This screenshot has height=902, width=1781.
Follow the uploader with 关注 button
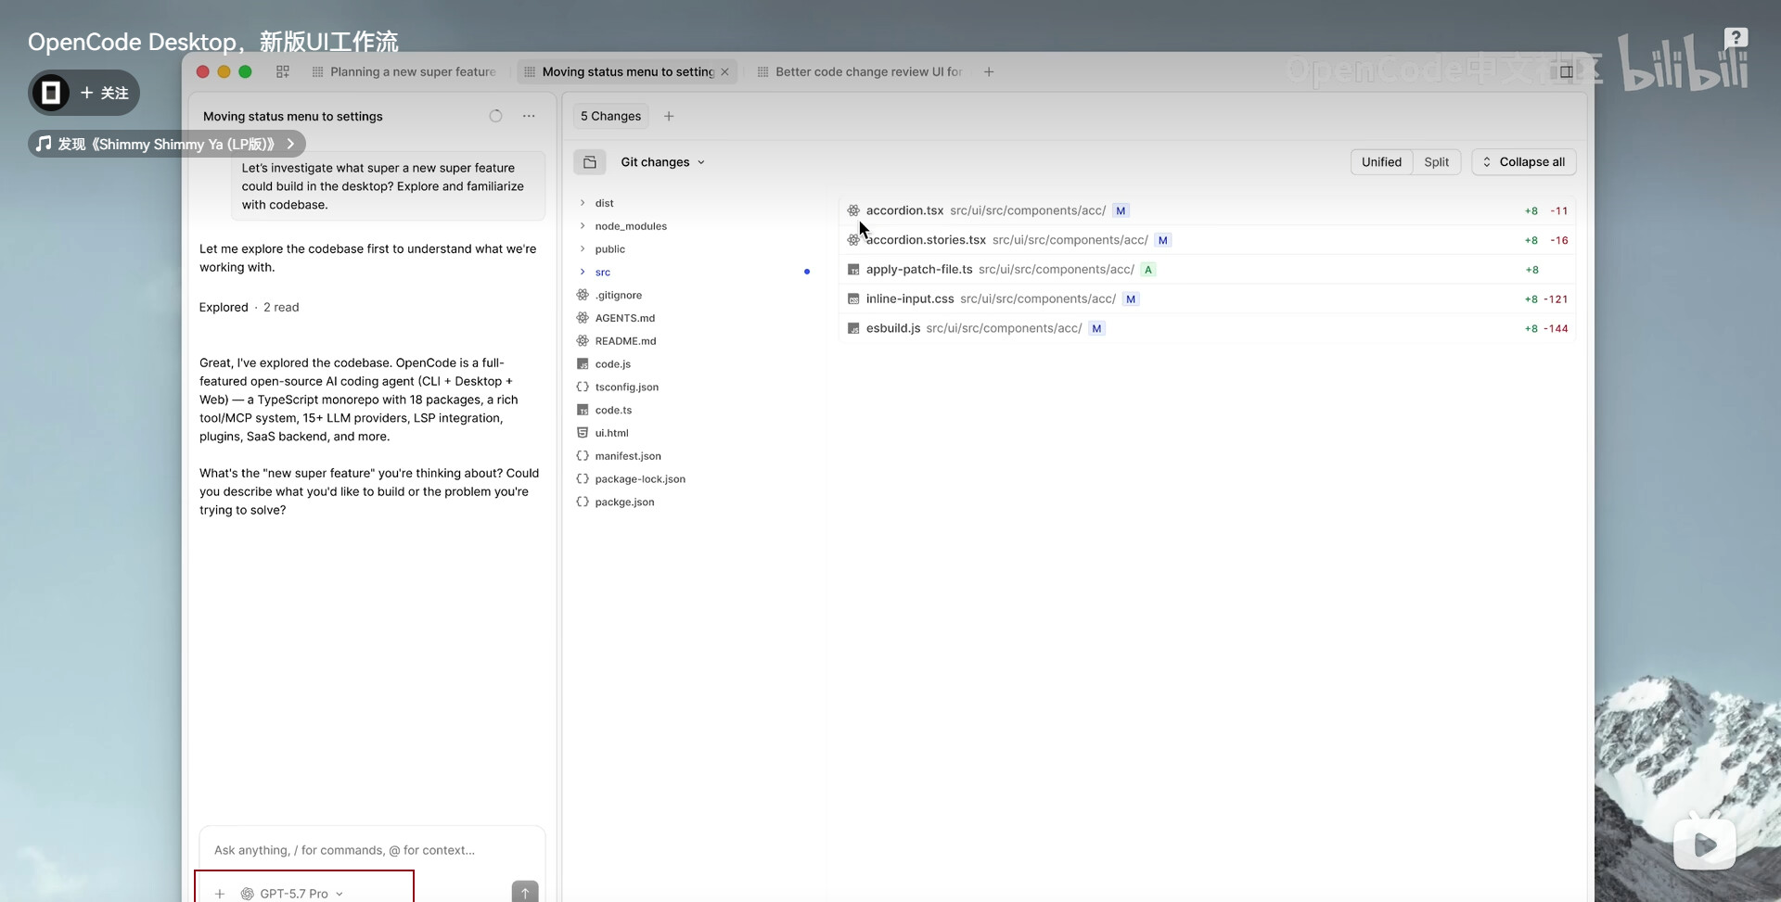104,93
